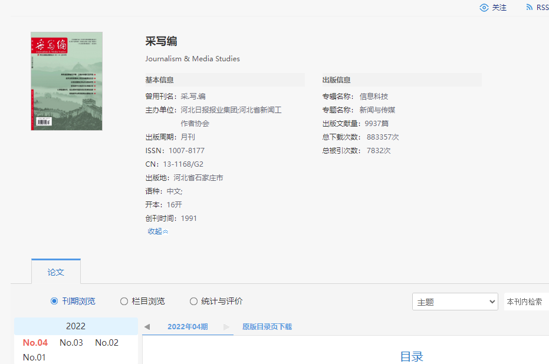Click the eye-shaped follow icon
This screenshot has width=549, height=364.
pyautogui.click(x=484, y=8)
